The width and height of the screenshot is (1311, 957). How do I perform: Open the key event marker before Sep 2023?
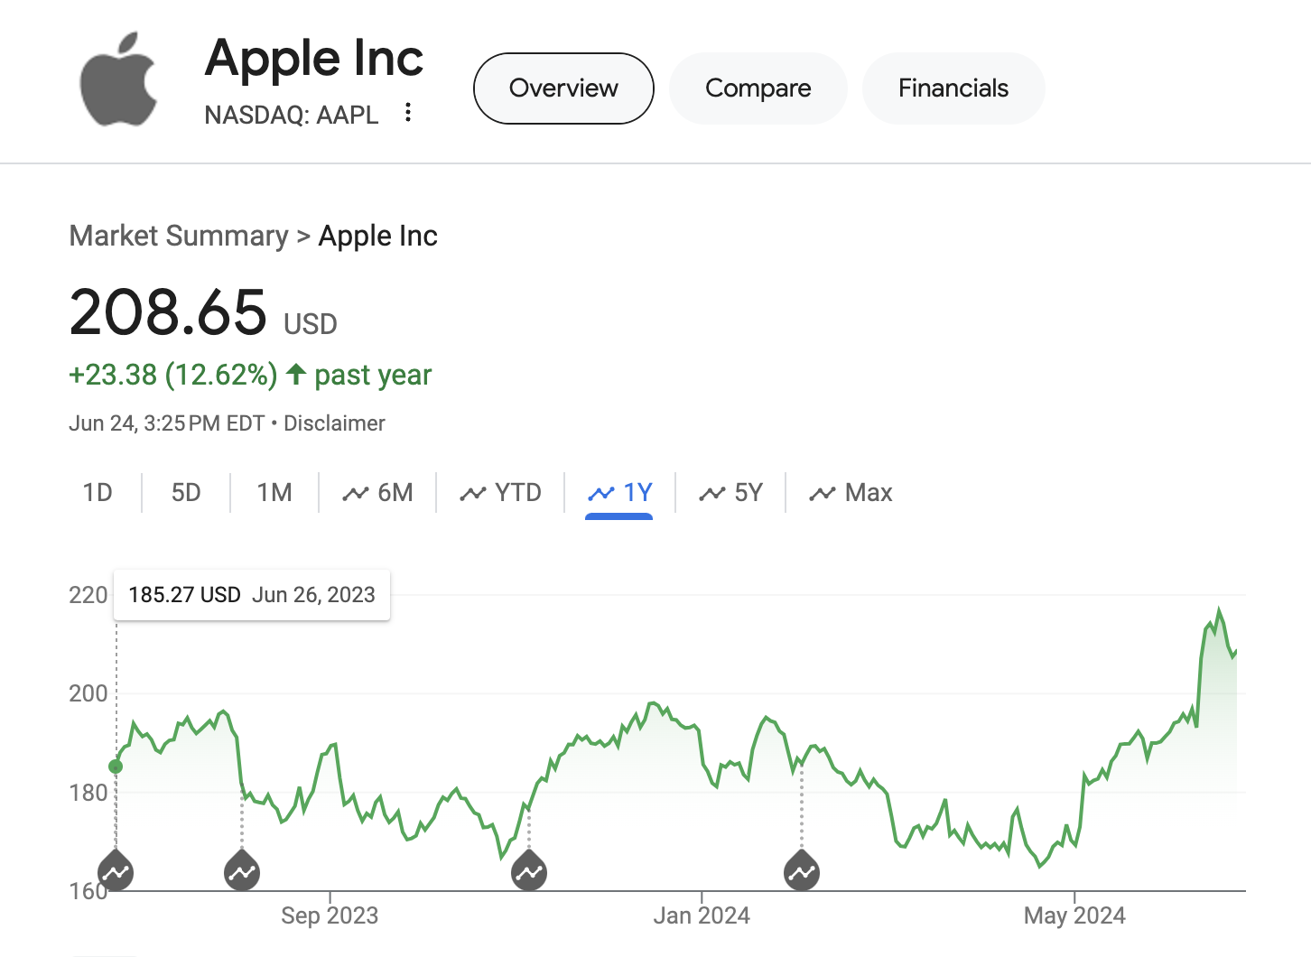242,870
